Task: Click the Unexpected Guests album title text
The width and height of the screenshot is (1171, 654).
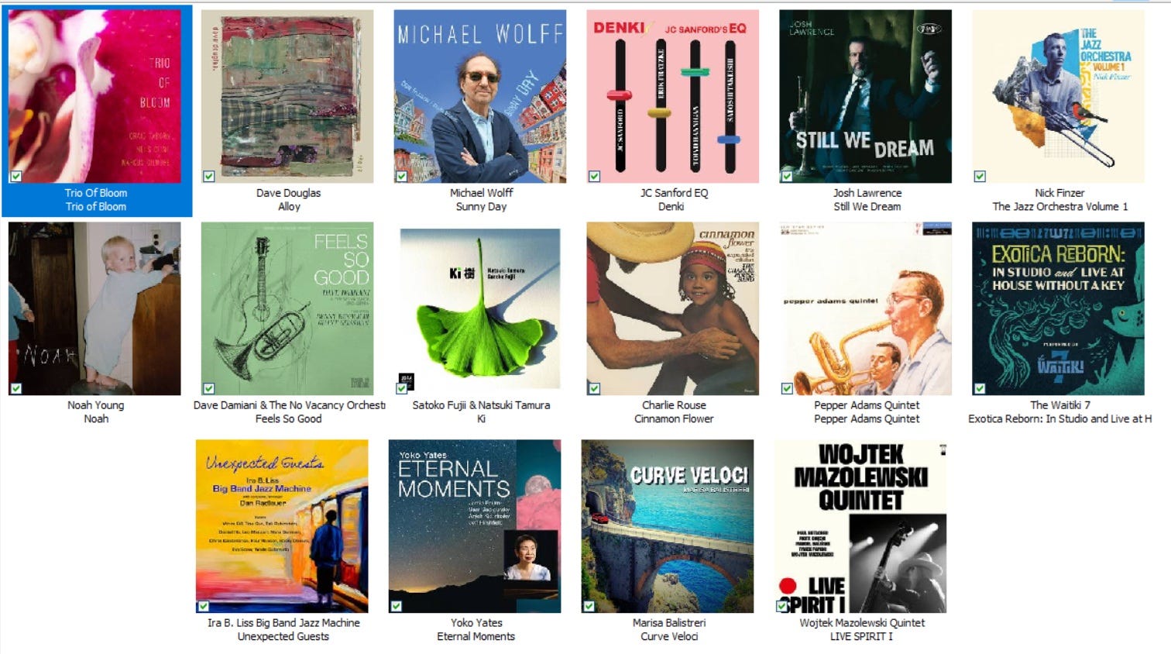Action: (x=283, y=637)
